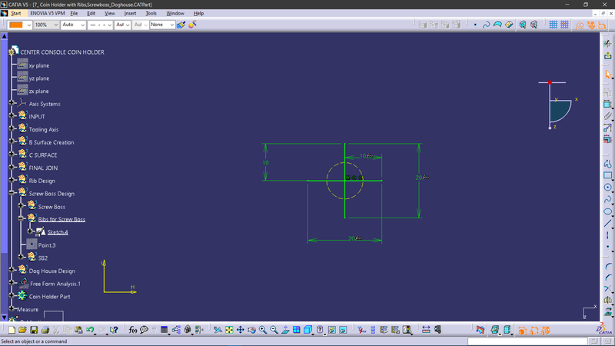Click the view compass in the viewport
Viewport: 615px width, 346px height.
point(558,105)
